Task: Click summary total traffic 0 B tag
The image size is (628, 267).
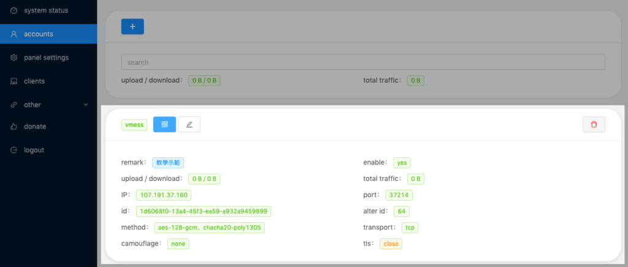Action: pyautogui.click(x=416, y=80)
